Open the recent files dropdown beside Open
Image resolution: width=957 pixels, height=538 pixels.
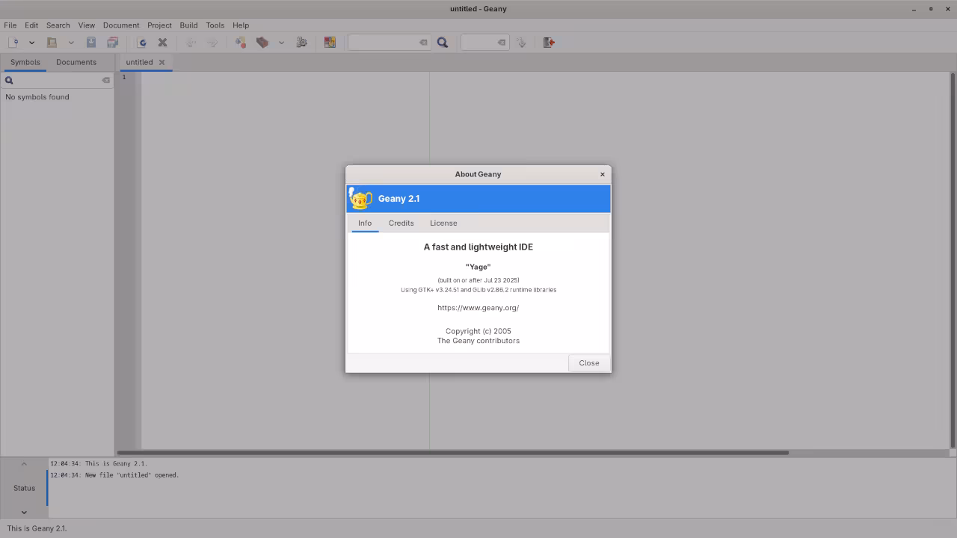pos(71,42)
